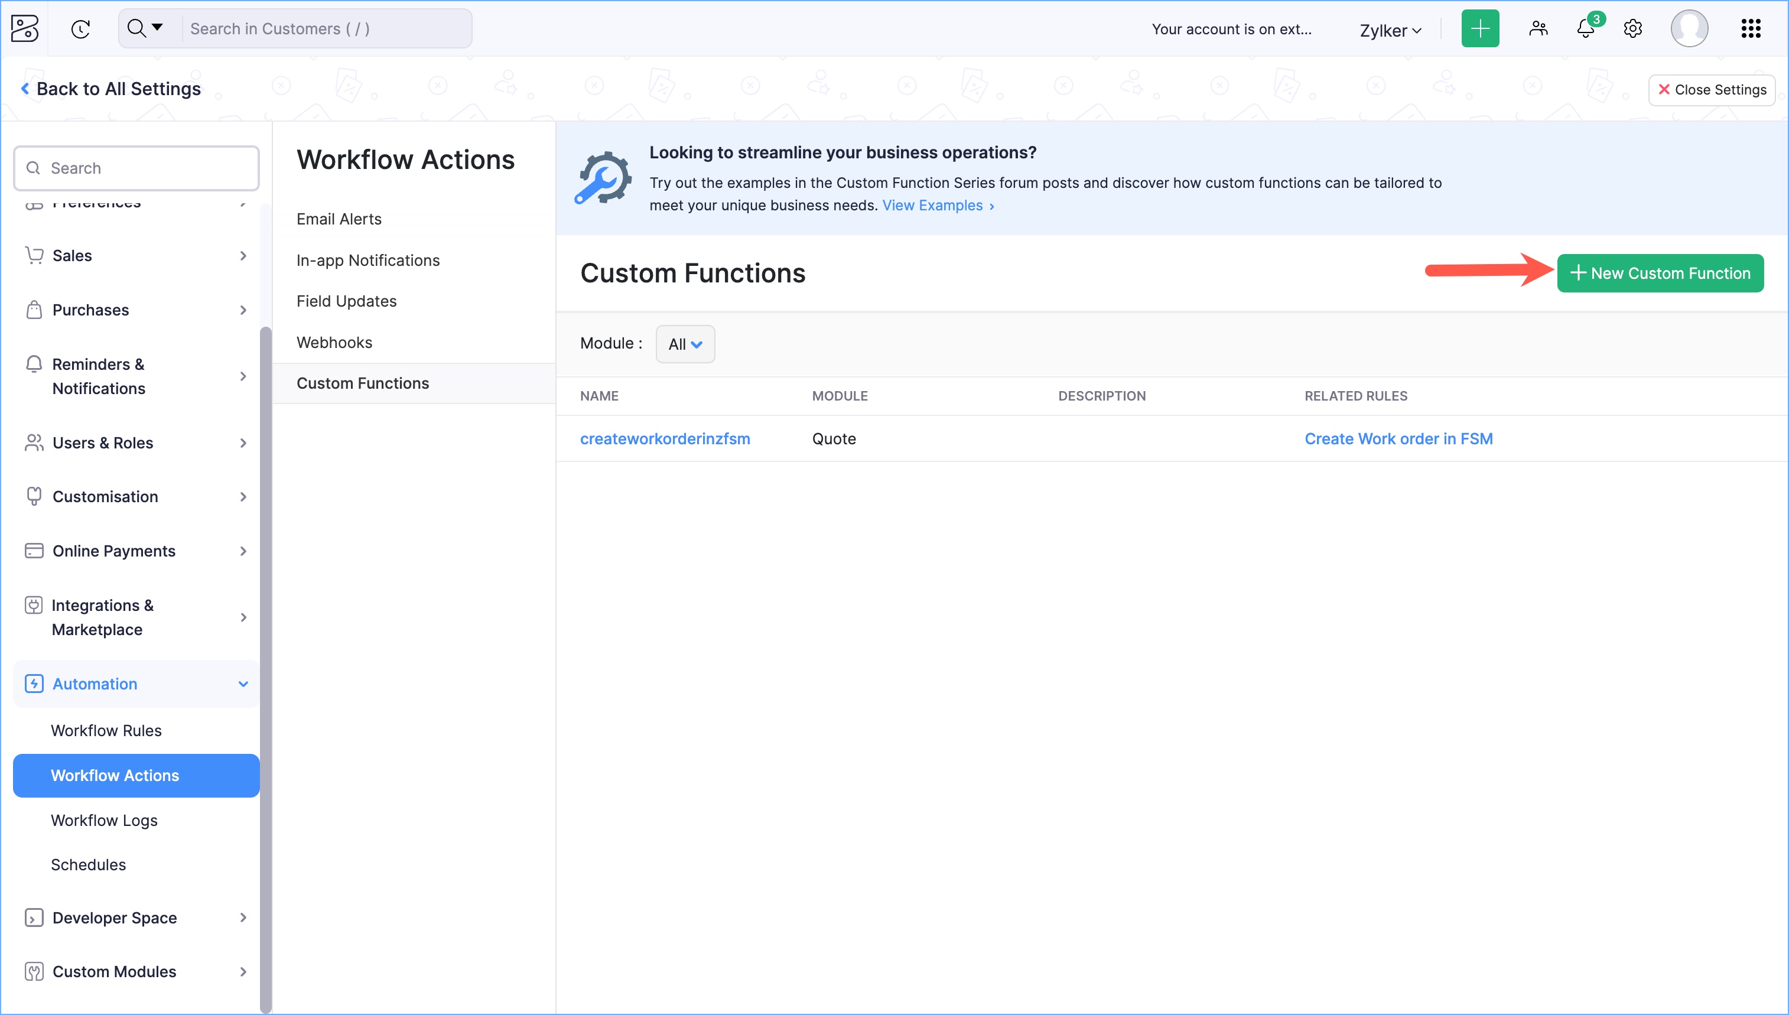Open the notifications bell icon
The image size is (1789, 1015).
pyautogui.click(x=1586, y=28)
